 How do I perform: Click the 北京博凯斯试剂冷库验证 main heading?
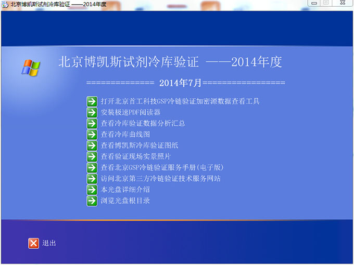(x=170, y=62)
